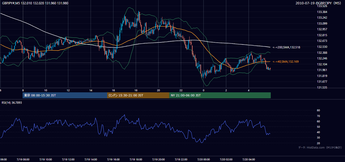This screenshot has width=345, height=162.
Task: Click RSI scale label 60
Action: click(x=318, y=121)
